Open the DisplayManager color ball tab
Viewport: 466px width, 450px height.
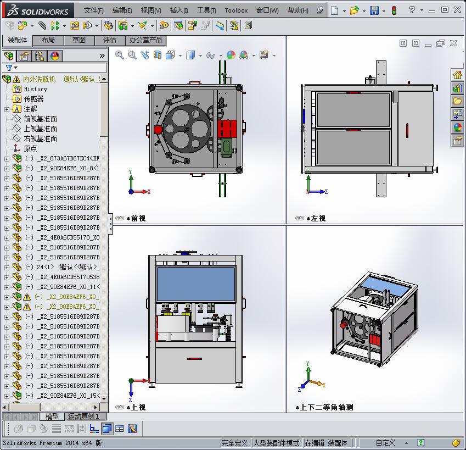pyautogui.click(x=55, y=56)
